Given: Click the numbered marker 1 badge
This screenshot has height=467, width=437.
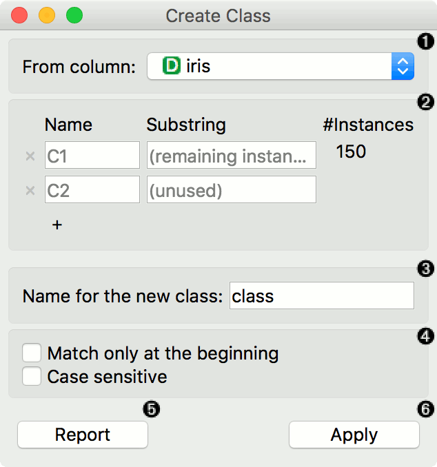Looking at the screenshot, I should click(425, 41).
